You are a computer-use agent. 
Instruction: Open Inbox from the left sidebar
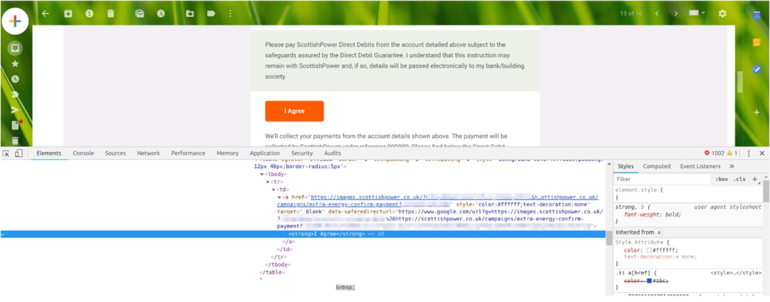point(15,48)
